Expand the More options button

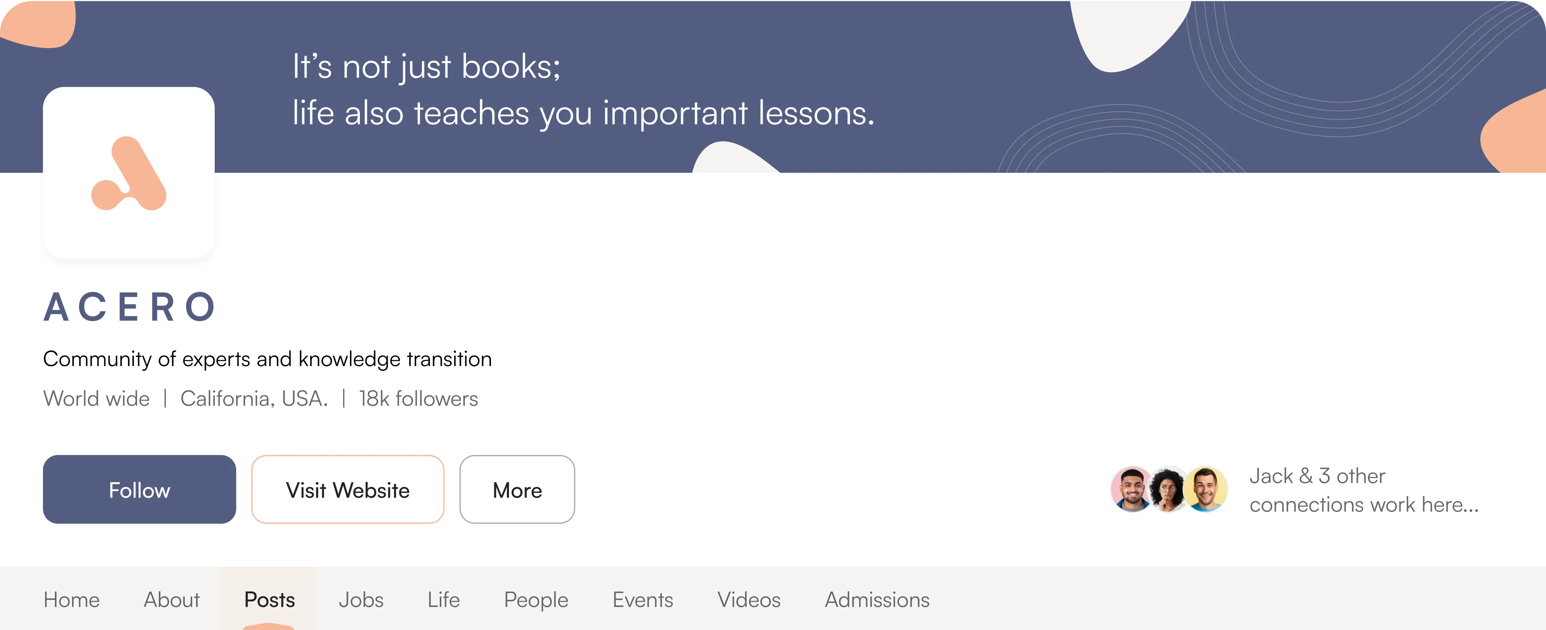(x=517, y=490)
